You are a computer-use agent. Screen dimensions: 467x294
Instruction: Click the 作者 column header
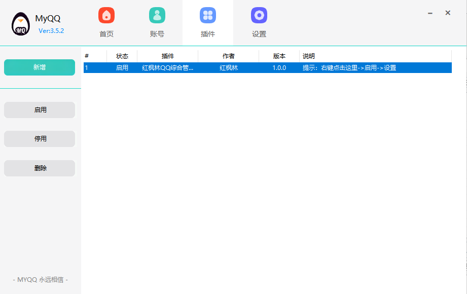pos(229,56)
